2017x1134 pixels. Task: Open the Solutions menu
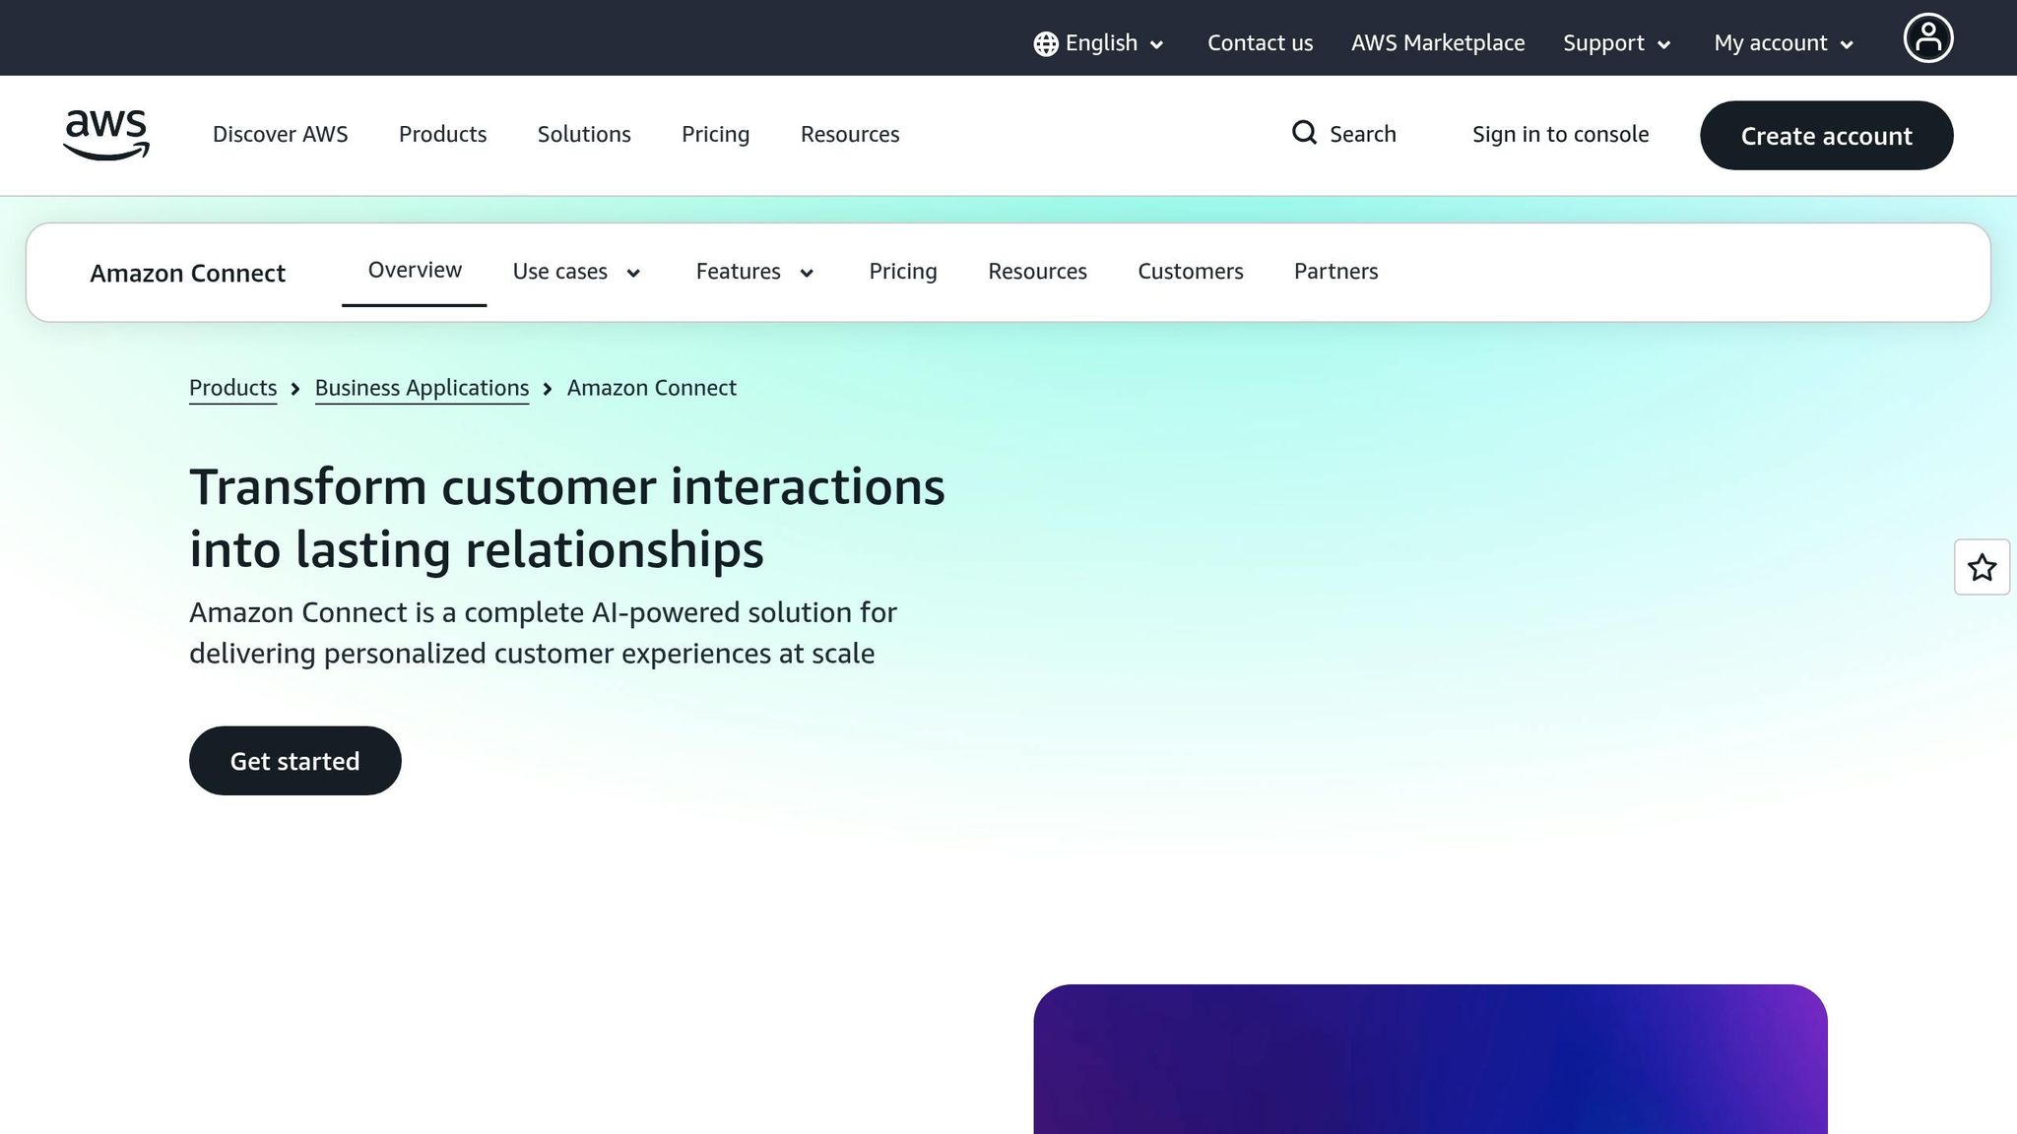[x=584, y=134]
